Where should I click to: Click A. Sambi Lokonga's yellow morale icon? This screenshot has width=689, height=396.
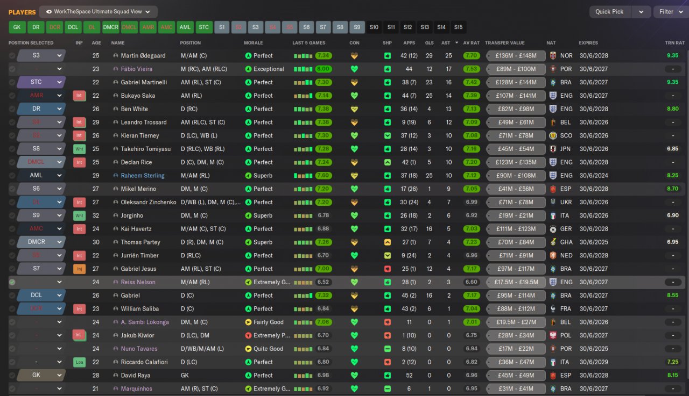click(248, 322)
